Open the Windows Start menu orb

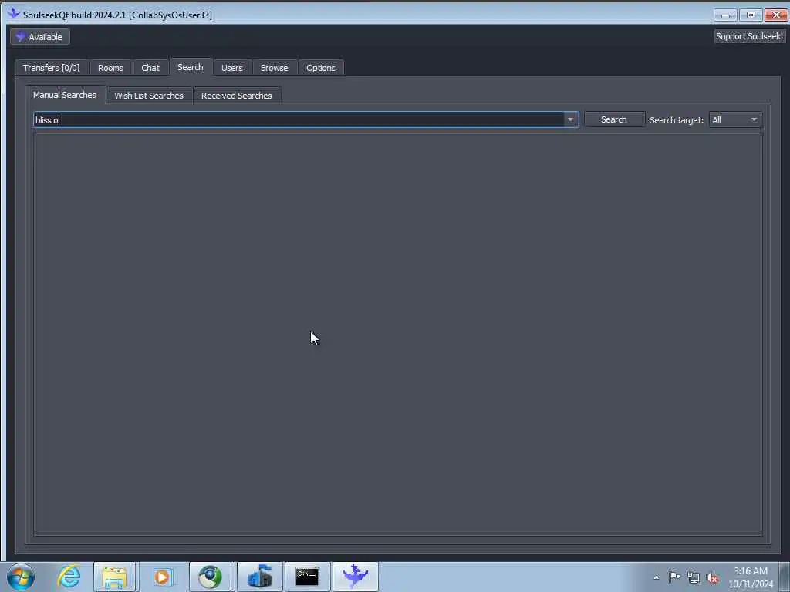click(21, 577)
